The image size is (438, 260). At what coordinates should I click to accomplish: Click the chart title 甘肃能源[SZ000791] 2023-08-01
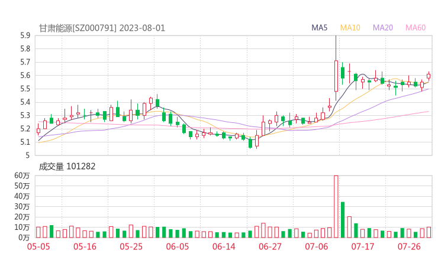click(x=102, y=28)
